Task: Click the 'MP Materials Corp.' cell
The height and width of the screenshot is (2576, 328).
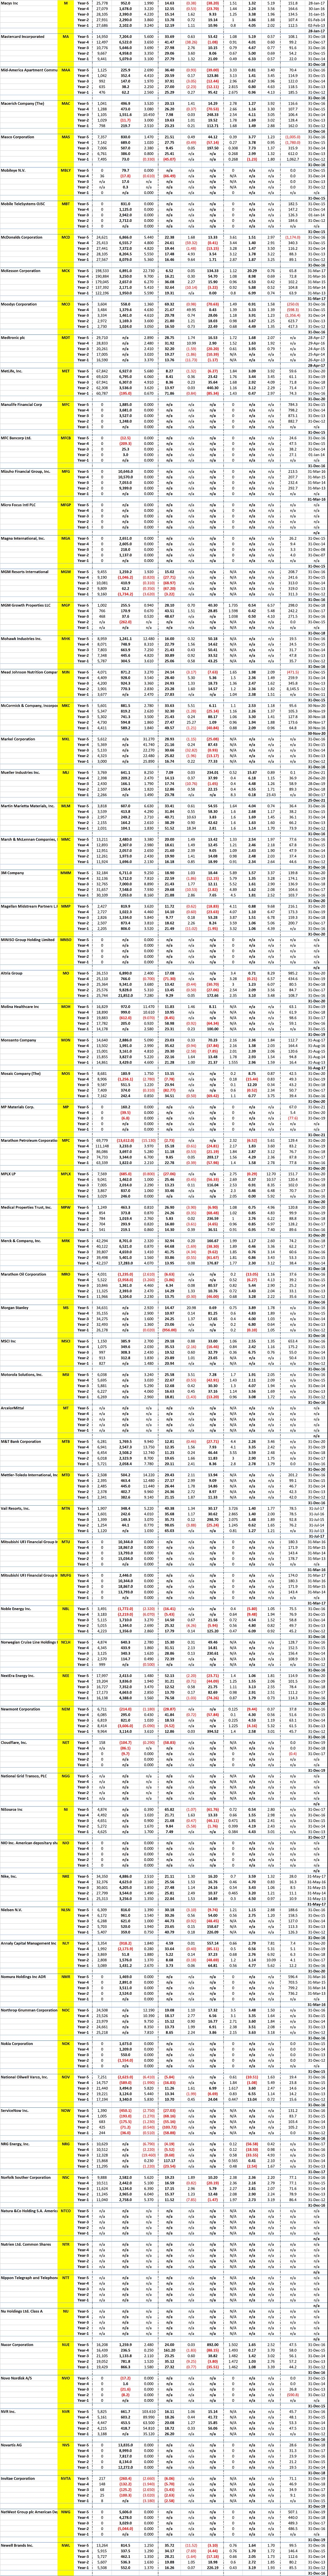Action: pos(29,1107)
